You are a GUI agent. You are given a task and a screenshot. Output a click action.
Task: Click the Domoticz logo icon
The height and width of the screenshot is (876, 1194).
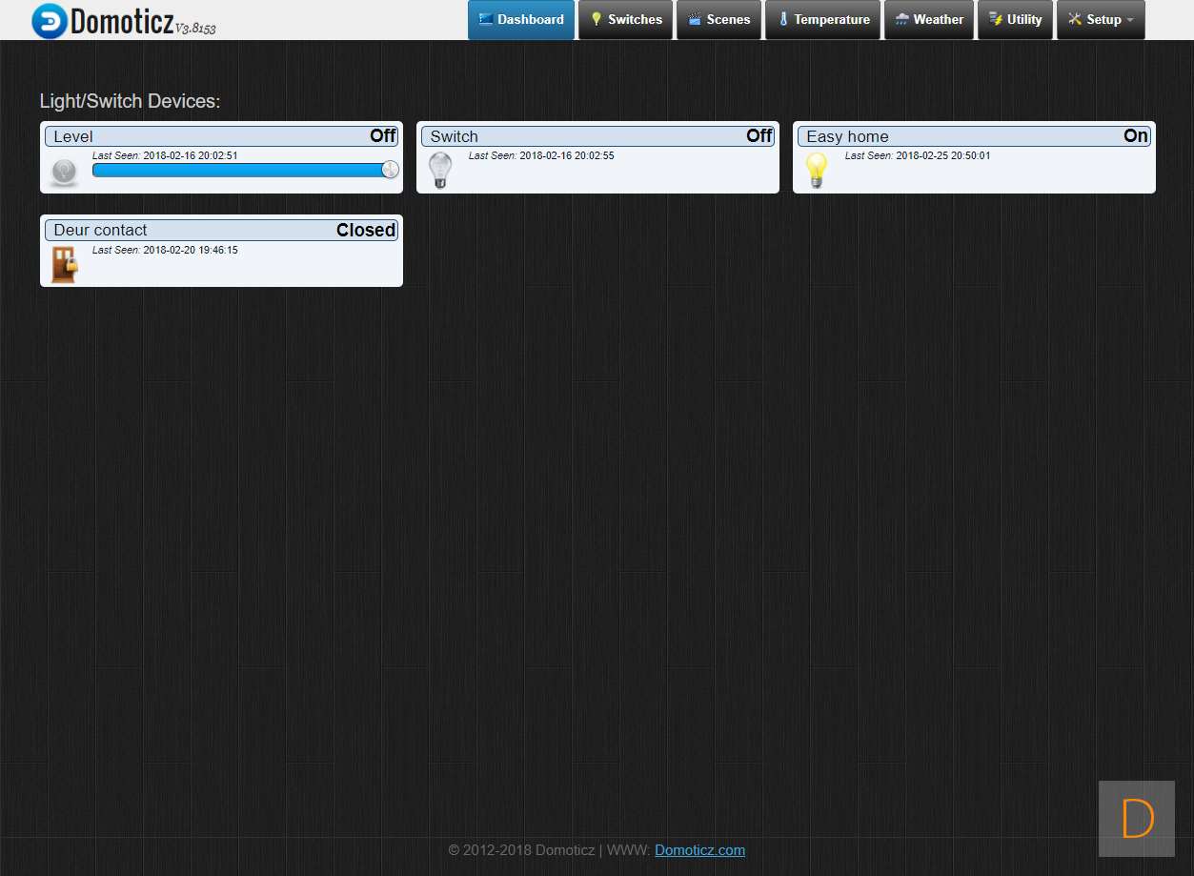pos(50,21)
